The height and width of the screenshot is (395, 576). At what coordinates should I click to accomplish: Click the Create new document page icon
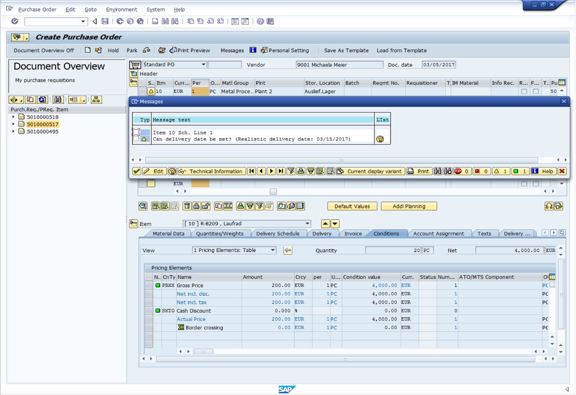point(88,50)
